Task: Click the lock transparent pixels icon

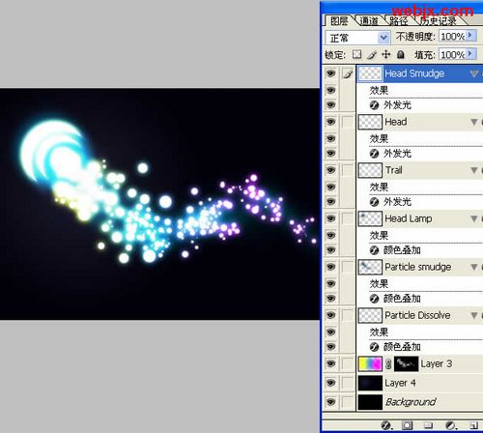Action: 356,54
